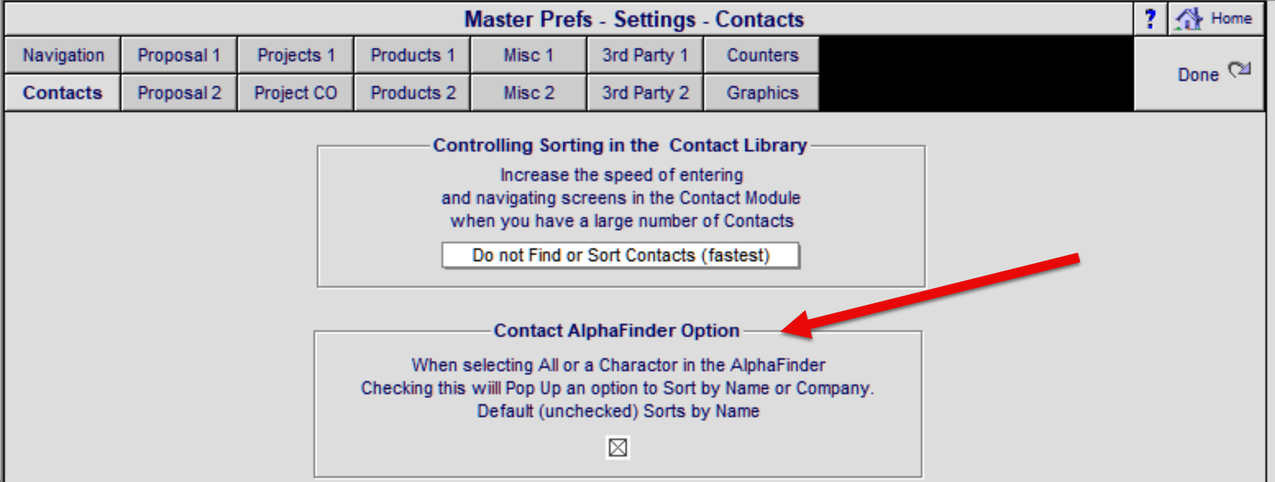
Task: Select the 3rd Party 1 tab
Action: click(645, 55)
